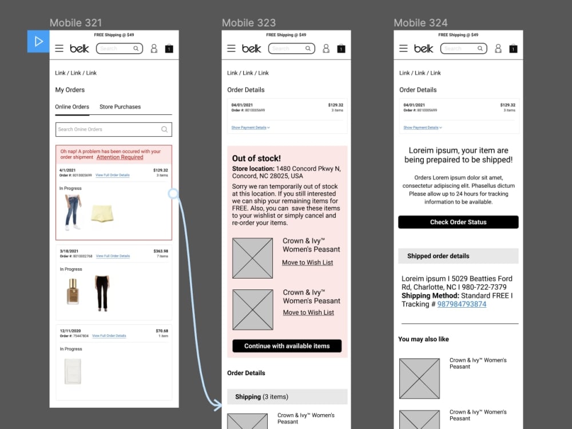Click header search magnifier in Mobile 323

308,49
